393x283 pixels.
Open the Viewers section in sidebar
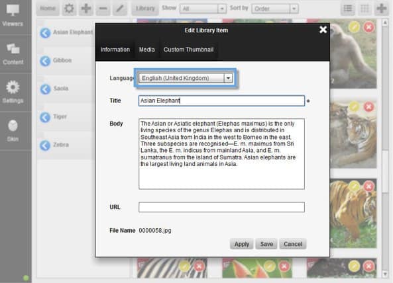pos(13,15)
